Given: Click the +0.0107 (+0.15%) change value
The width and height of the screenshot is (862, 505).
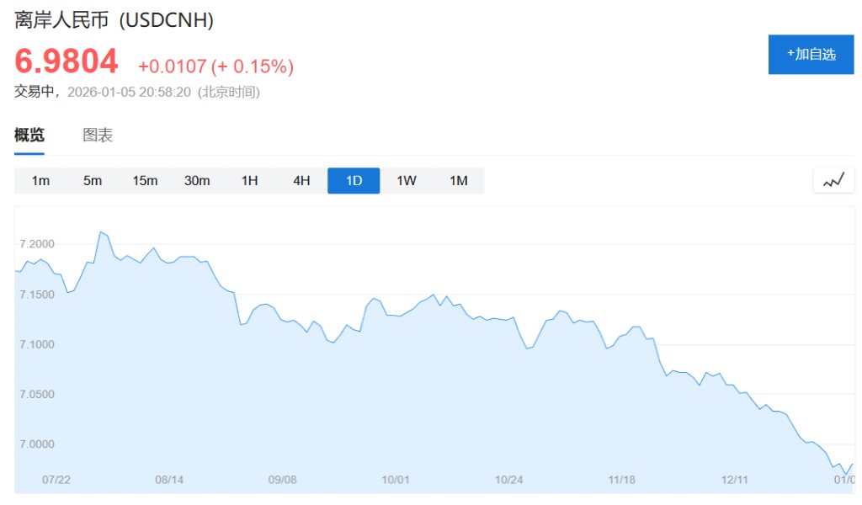Looking at the screenshot, I should pyautogui.click(x=215, y=66).
